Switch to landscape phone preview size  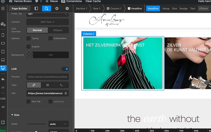[x=3, y=43]
